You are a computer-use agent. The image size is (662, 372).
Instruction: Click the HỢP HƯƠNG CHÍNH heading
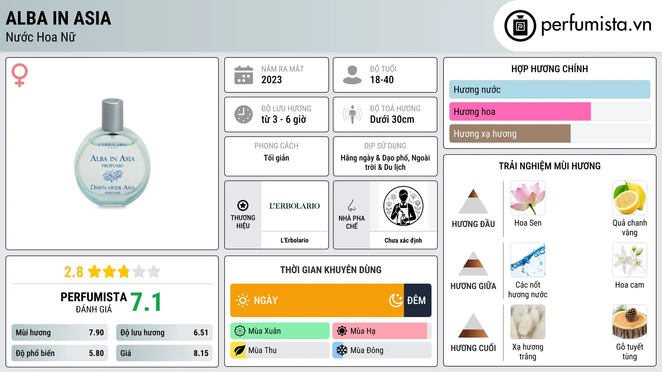coord(550,69)
